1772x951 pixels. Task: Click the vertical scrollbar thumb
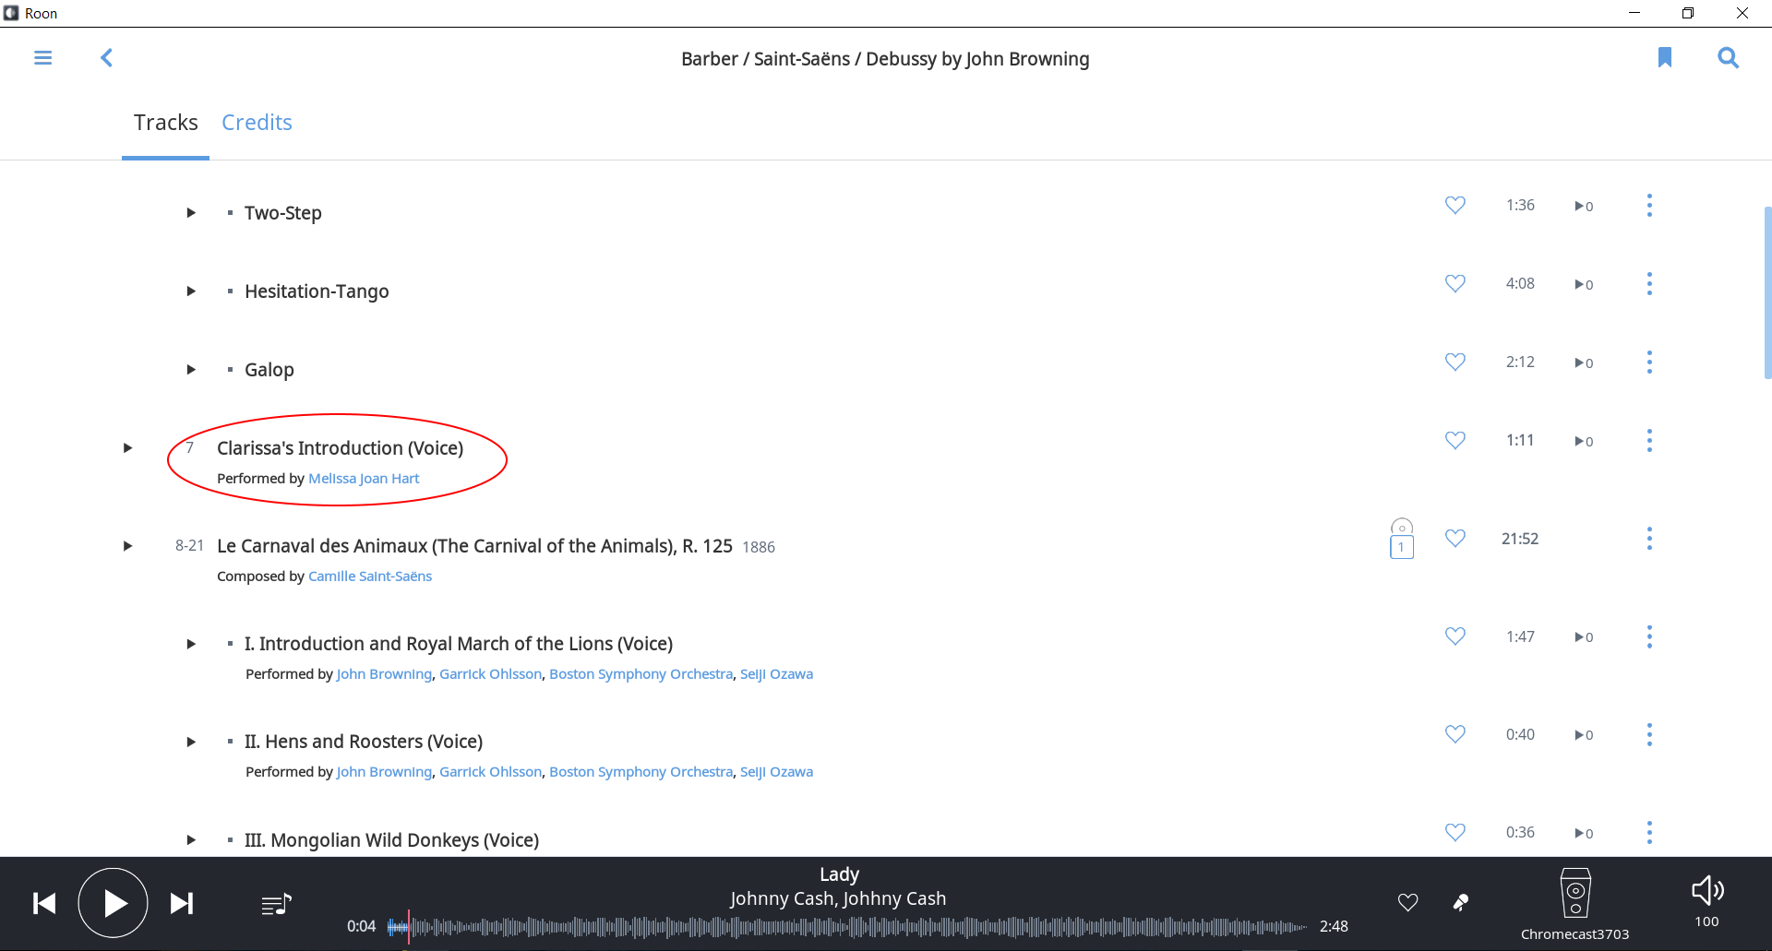click(1767, 292)
